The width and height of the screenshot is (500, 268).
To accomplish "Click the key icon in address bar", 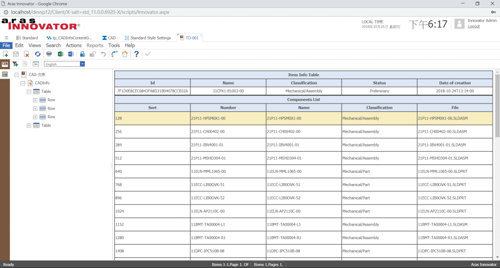I will [x=493, y=12].
